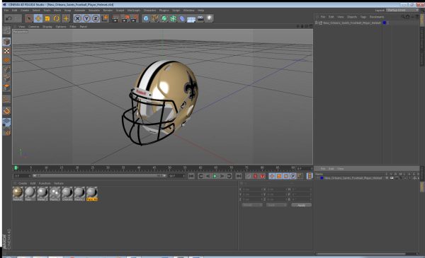This screenshot has width=425, height=258.
Task: Add a Light object from the toolbar
Action: click(x=209, y=18)
